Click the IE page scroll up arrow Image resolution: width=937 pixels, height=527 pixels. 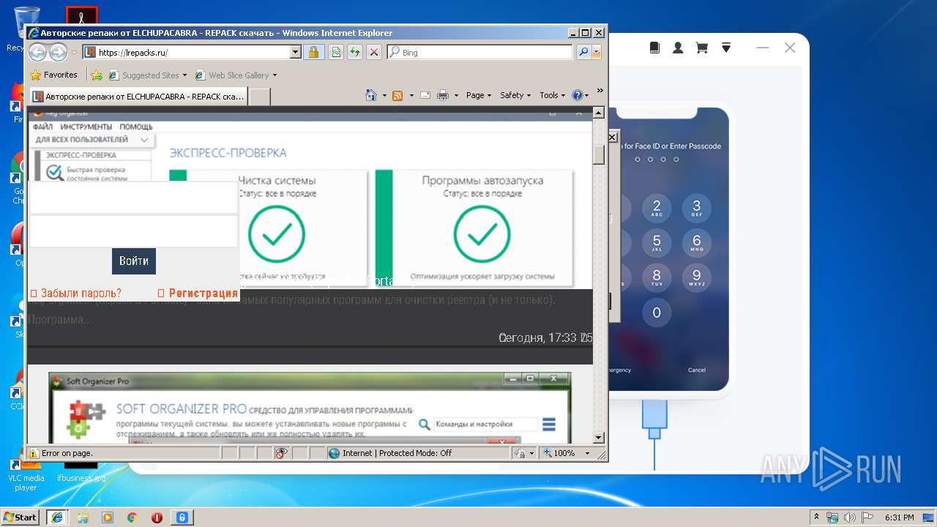click(598, 113)
